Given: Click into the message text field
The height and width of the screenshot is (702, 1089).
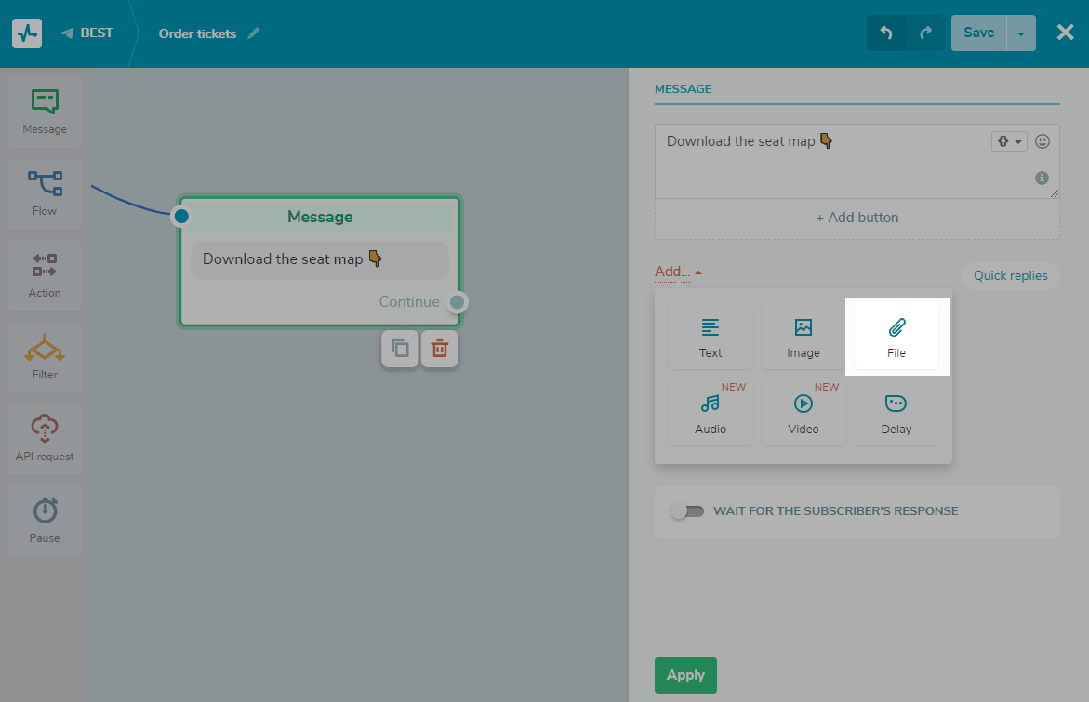Looking at the screenshot, I should (818, 167).
